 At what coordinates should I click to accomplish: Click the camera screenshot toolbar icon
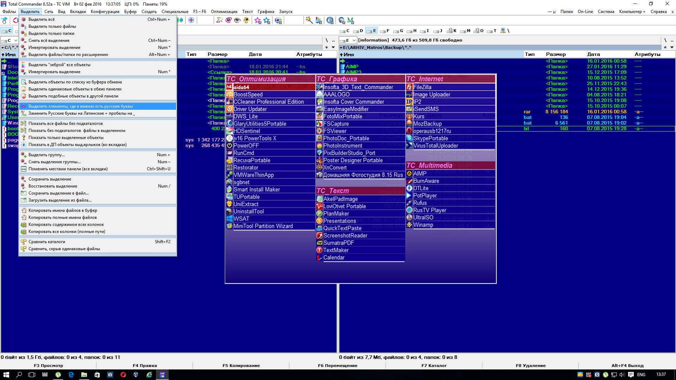pos(330,20)
